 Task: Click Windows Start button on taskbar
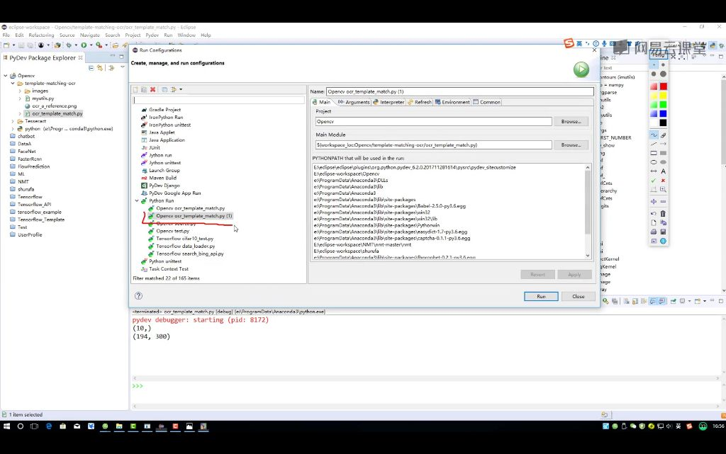pyautogui.click(x=6, y=426)
